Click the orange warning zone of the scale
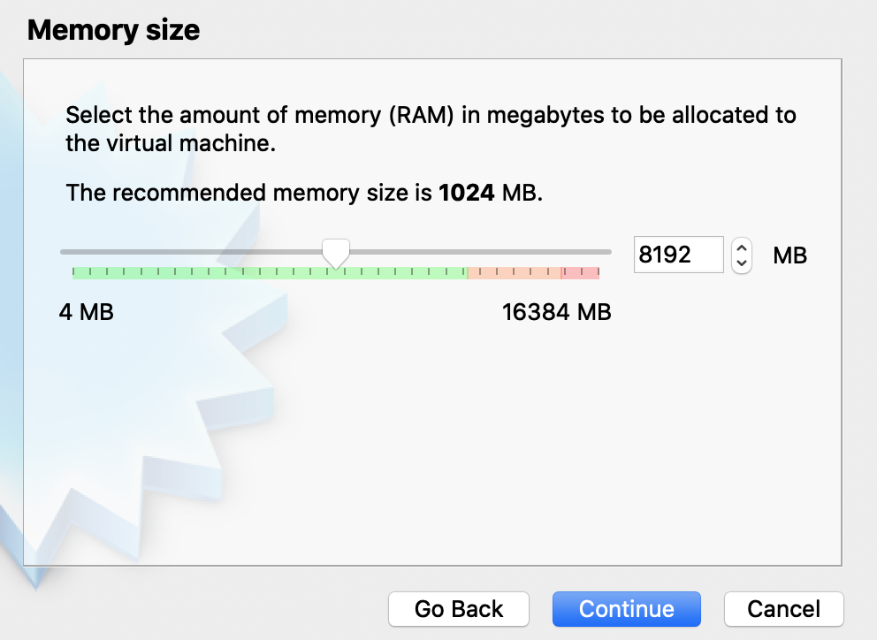877x640 pixels. tap(513, 272)
